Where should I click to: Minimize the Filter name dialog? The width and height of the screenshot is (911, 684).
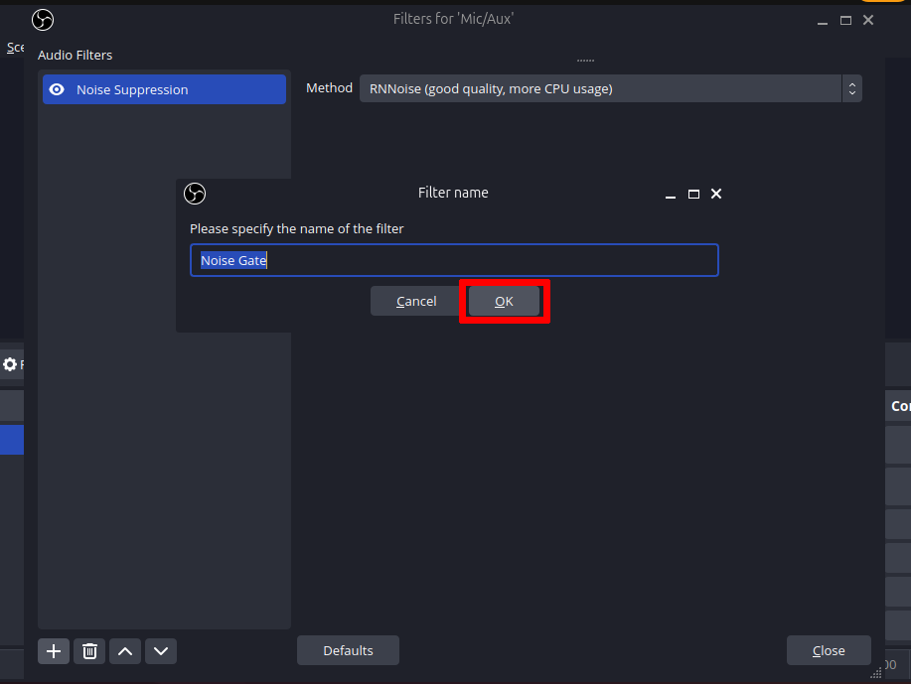pos(672,194)
